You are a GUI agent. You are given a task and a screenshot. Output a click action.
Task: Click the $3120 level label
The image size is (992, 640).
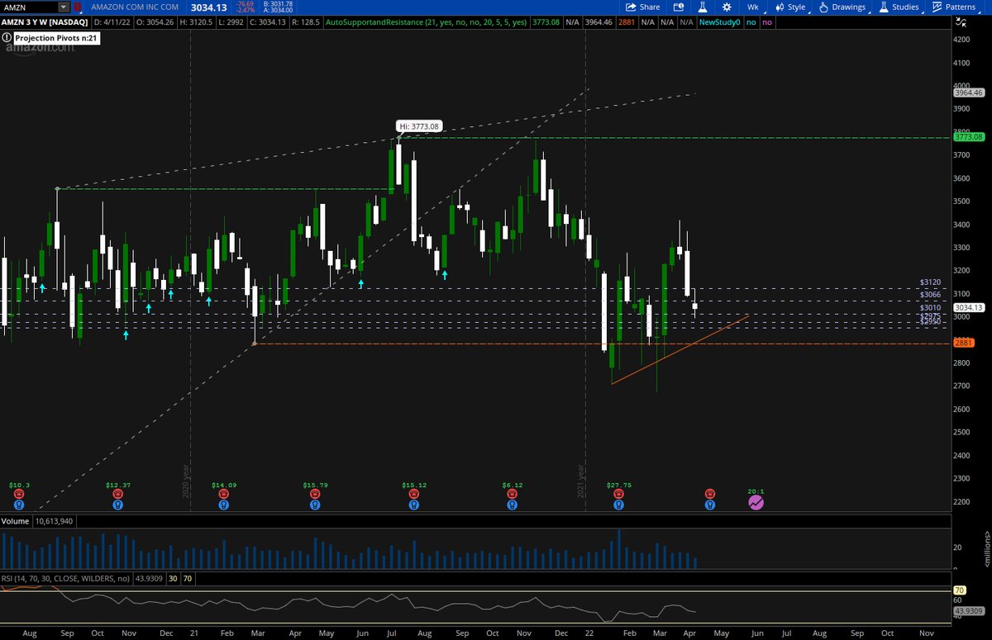coord(931,282)
